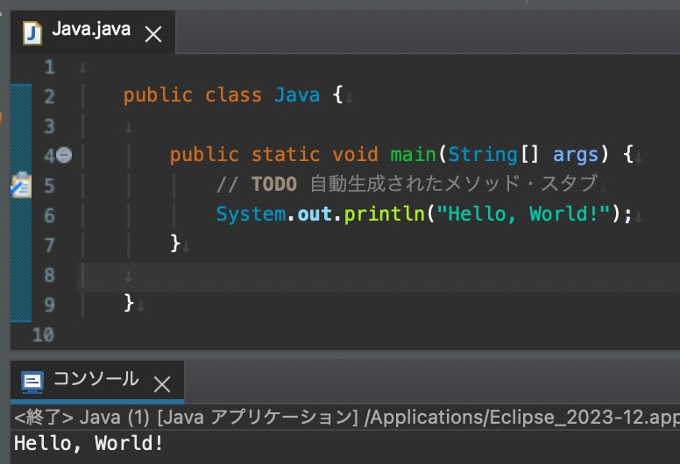Click line number 2 in the gutter
This screenshot has height=464, width=680.
click(x=49, y=96)
